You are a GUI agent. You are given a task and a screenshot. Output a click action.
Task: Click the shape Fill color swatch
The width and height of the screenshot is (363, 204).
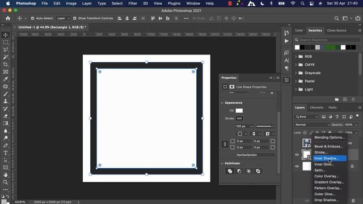[x=239, y=111]
